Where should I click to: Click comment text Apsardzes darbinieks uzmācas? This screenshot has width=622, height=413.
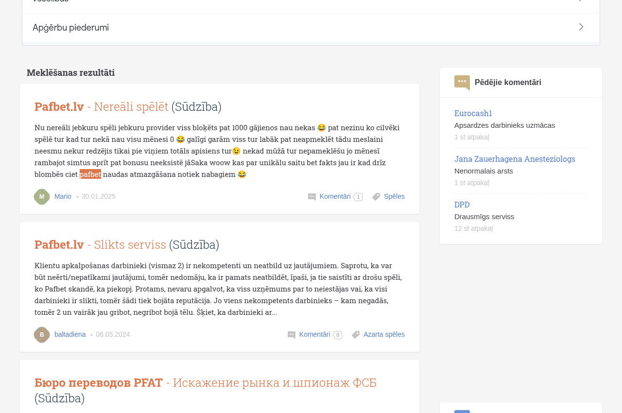(x=504, y=125)
